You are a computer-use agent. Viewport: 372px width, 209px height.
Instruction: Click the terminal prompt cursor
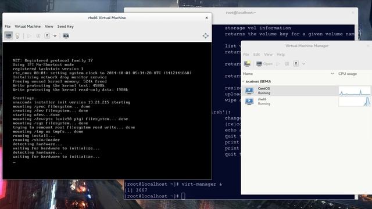183,196
